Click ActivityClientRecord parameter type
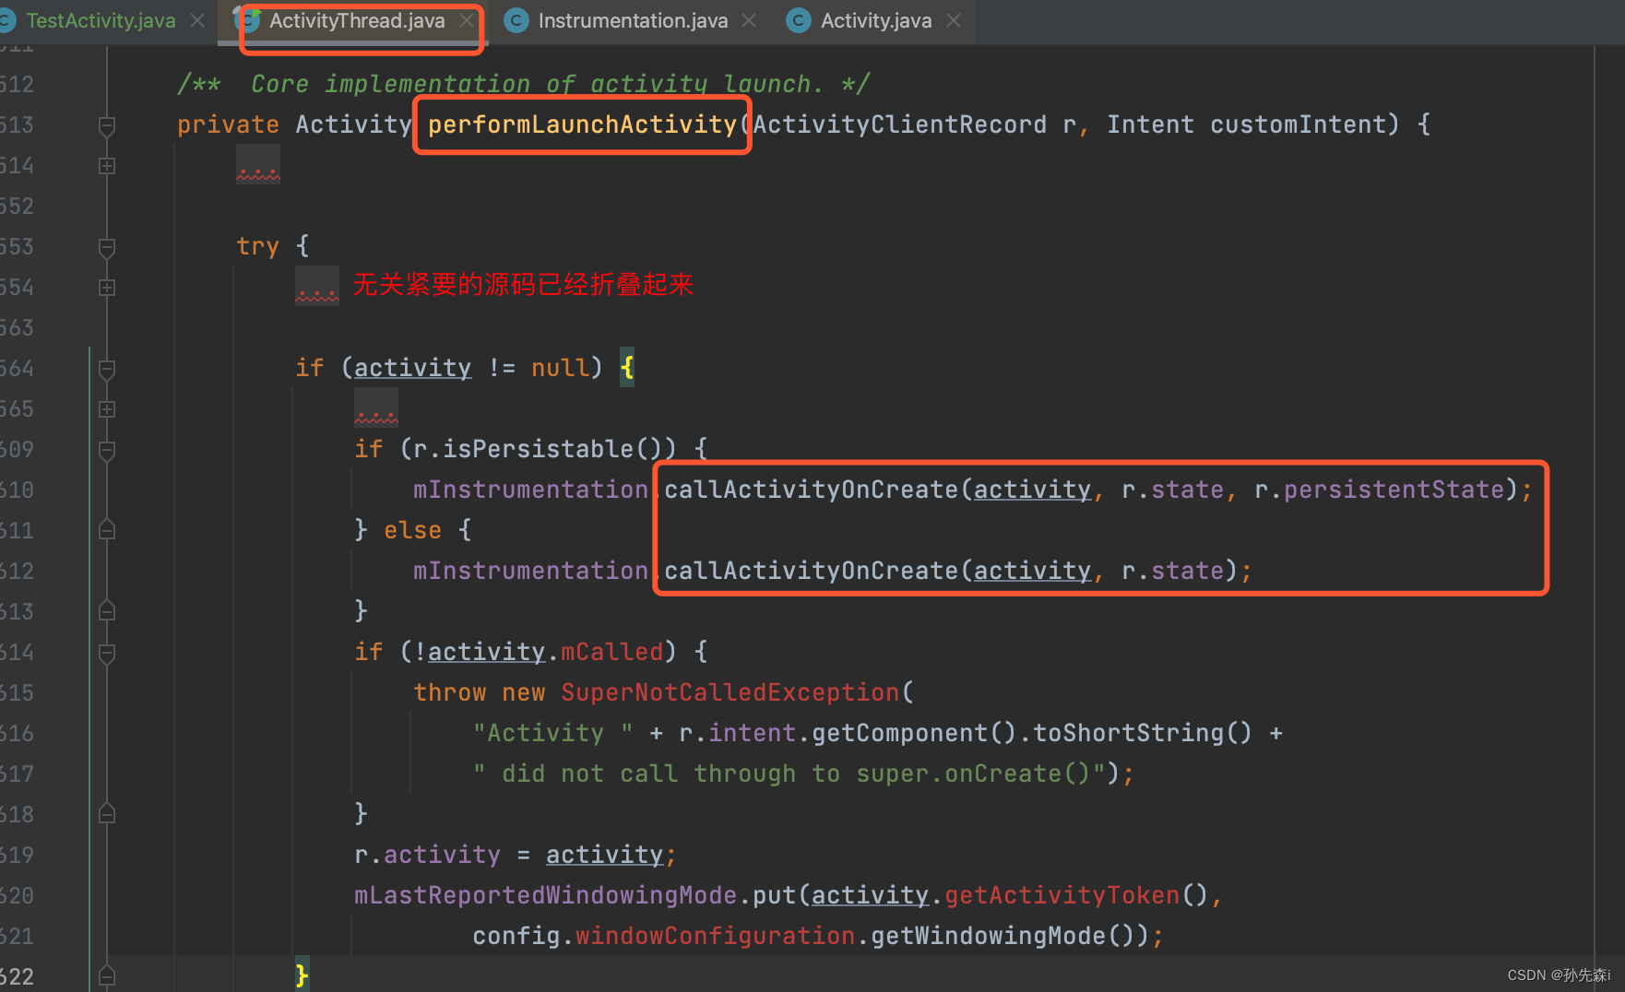The image size is (1625, 992). click(x=899, y=124)
